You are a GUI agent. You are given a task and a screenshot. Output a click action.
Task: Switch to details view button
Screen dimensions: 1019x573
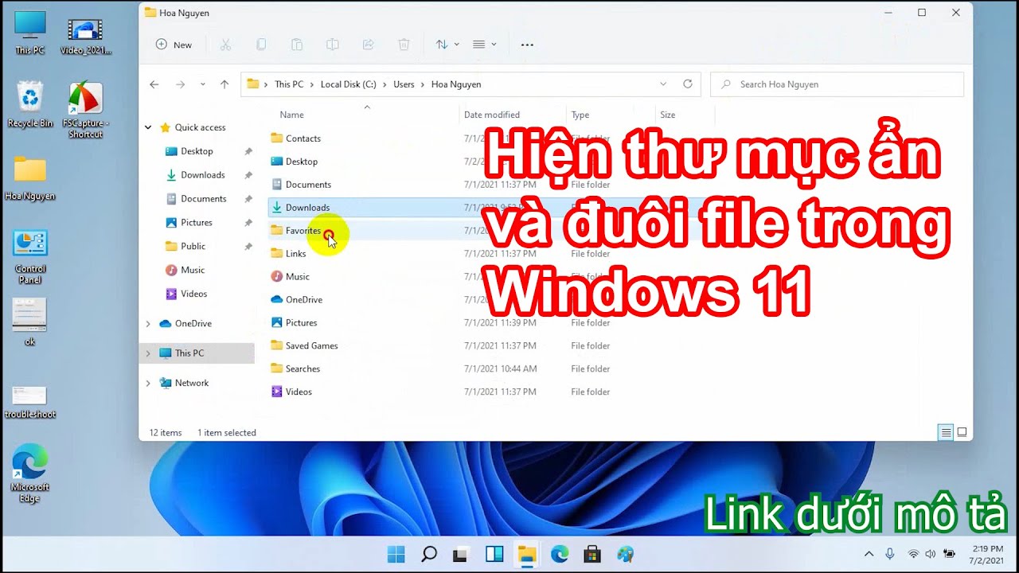pyautogui.click(x=946, y=432)
